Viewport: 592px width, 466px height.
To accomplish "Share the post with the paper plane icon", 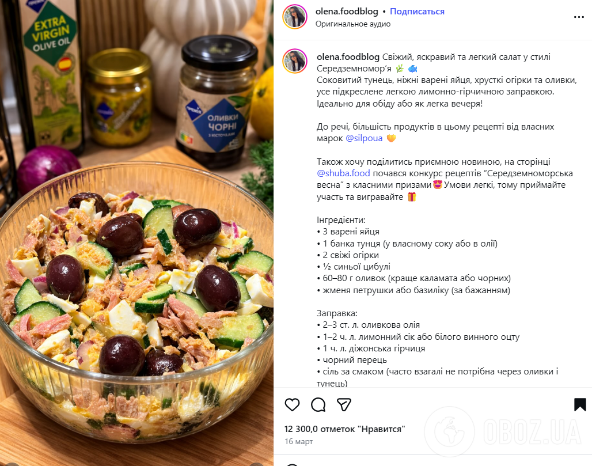I will [344, 404].
